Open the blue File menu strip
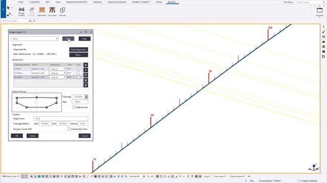 pos(4,9)
